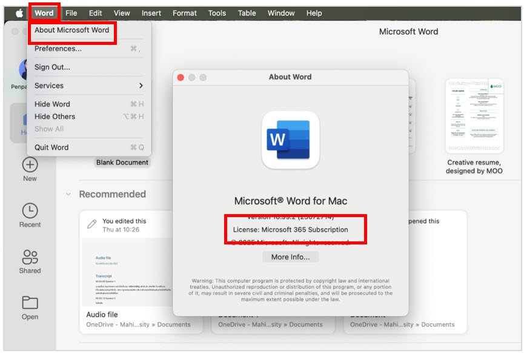The width and height of the screenshot is (524, 353).
Task: Open the Apple menu
Action: coord(19,13)
